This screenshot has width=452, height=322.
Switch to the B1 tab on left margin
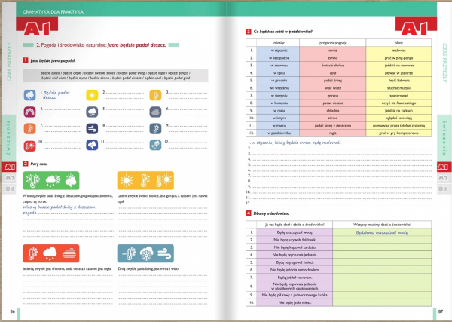pyautogui.click(x=9, y=189)
